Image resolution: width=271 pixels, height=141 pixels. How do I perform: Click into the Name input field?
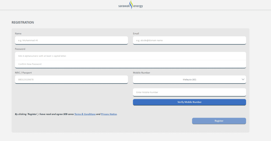(x=71, y=40)
